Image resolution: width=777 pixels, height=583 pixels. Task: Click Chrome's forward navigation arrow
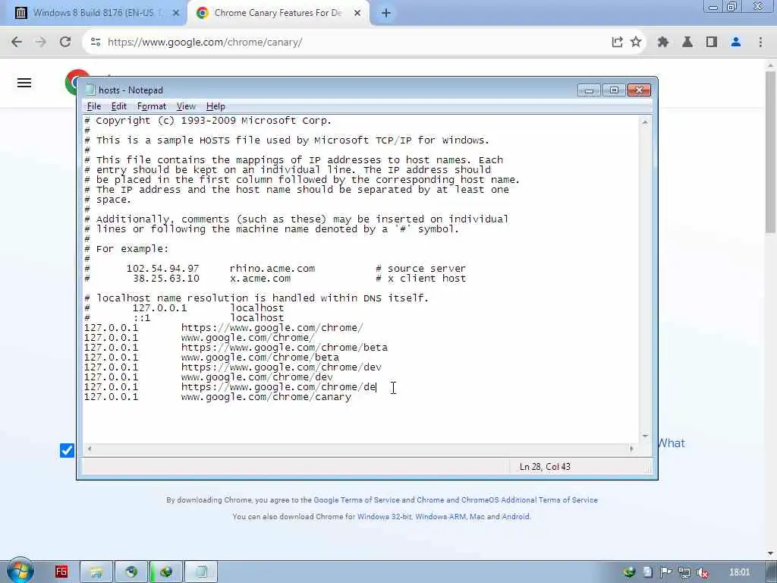coord(41,43)
